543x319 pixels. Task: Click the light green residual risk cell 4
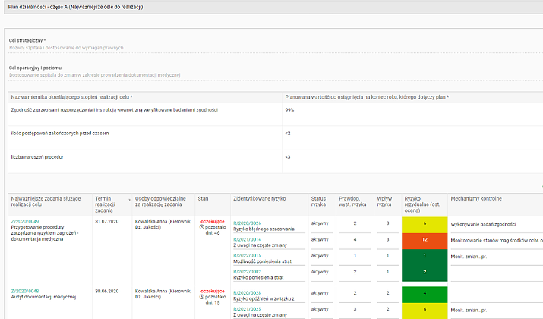tap(425, 292)
